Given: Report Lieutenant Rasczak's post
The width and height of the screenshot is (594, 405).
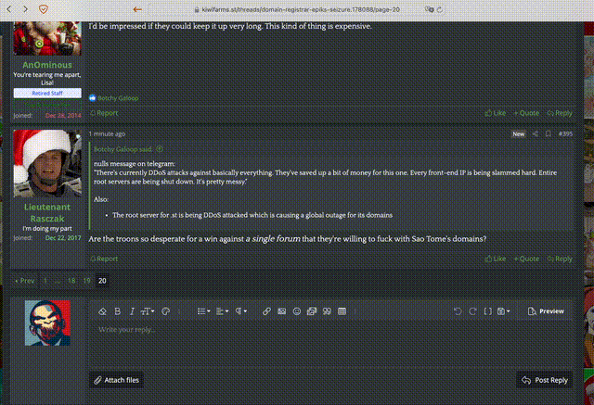Looking at the screenshot, I should [104, 259].
